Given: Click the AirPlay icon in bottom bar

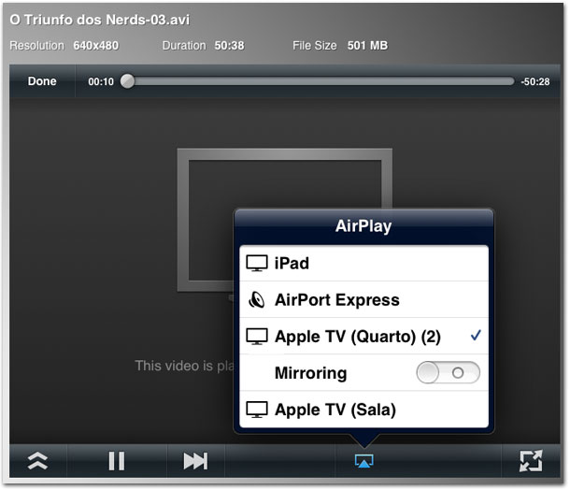Looking at the screenshot, I should pyautogui.click(x=363, y=461).
